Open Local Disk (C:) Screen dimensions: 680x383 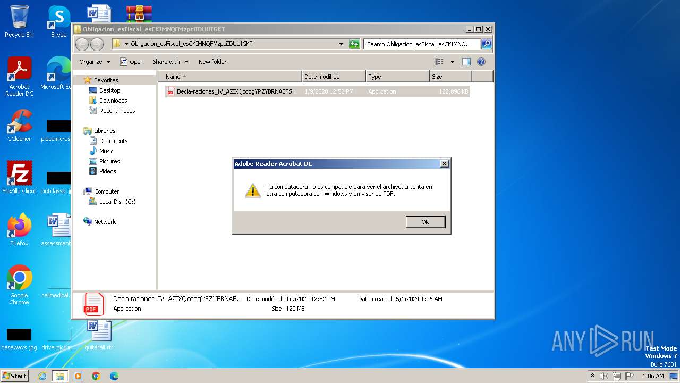[117, 202]
